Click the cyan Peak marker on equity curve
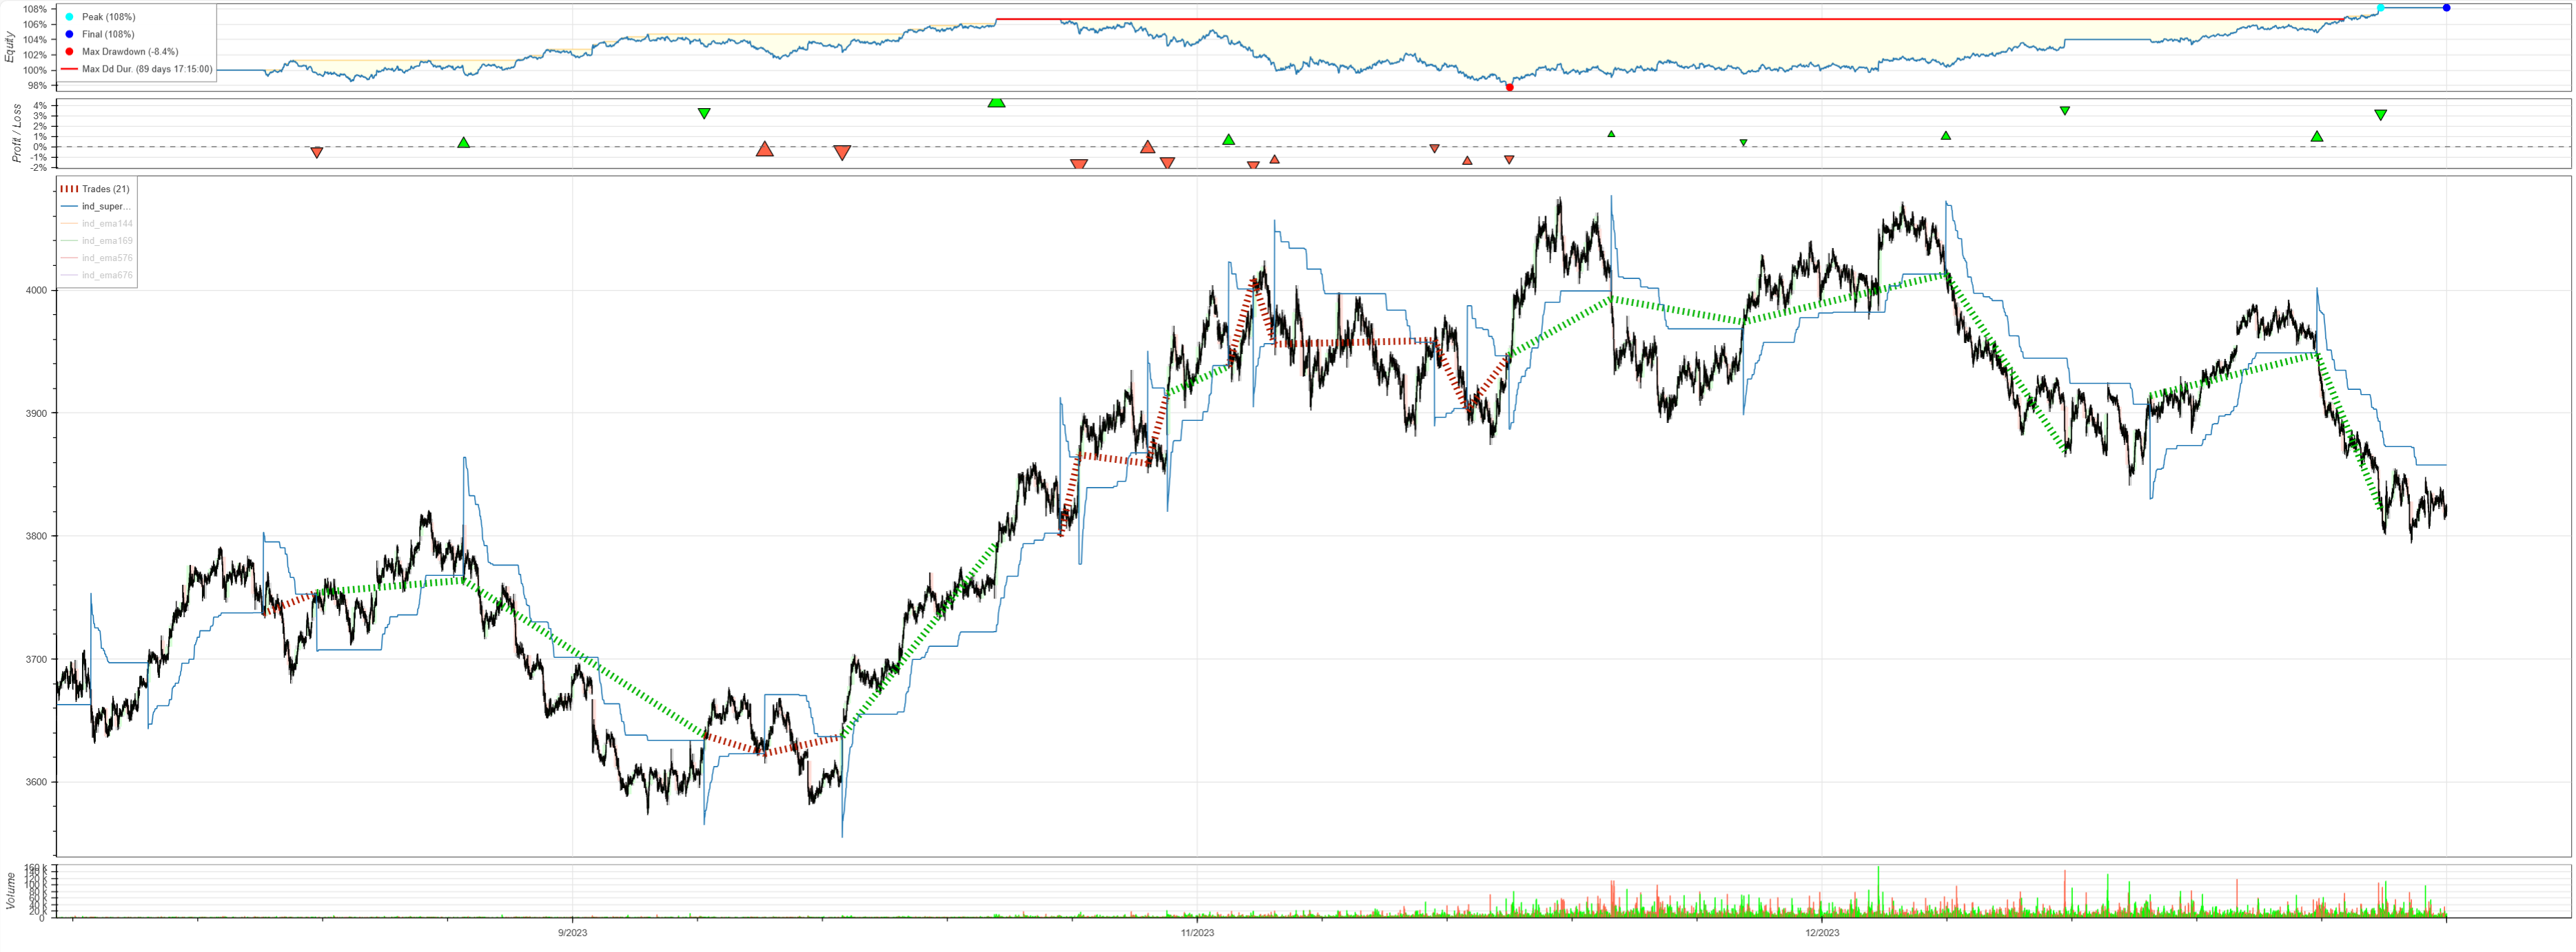Image resolution: width=2576 pixels, height=952 pixels. pyautogui.click(x=2380, y=8)
